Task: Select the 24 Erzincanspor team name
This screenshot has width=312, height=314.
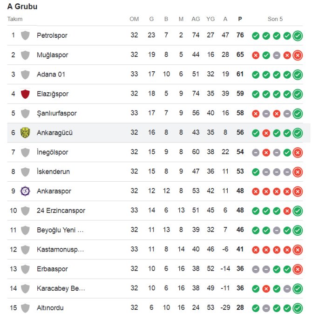Action: [x=61, y=211]
